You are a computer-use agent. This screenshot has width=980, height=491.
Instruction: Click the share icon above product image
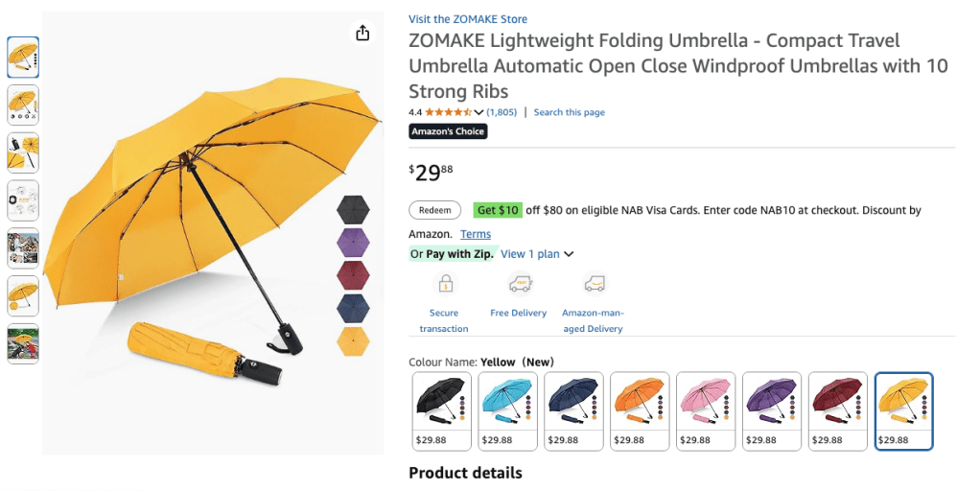[x=362, y=34]
